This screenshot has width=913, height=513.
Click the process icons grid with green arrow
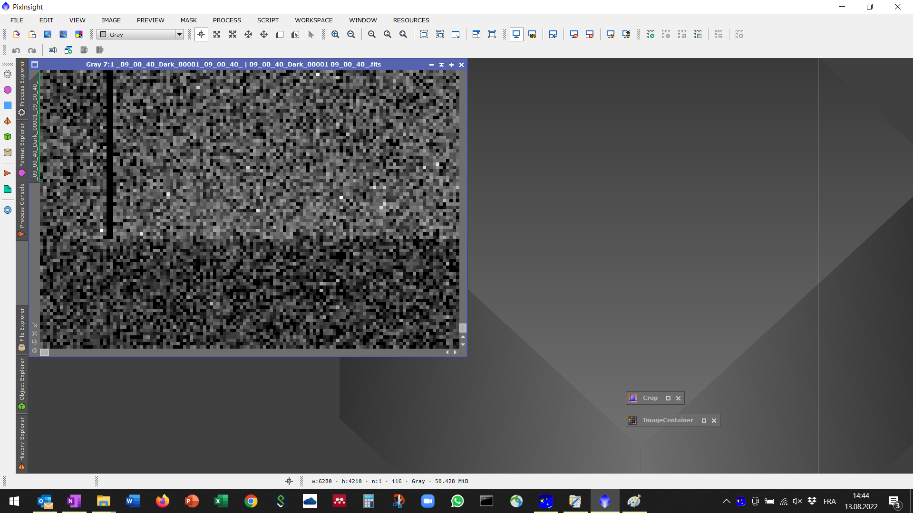tap(651, 34)
